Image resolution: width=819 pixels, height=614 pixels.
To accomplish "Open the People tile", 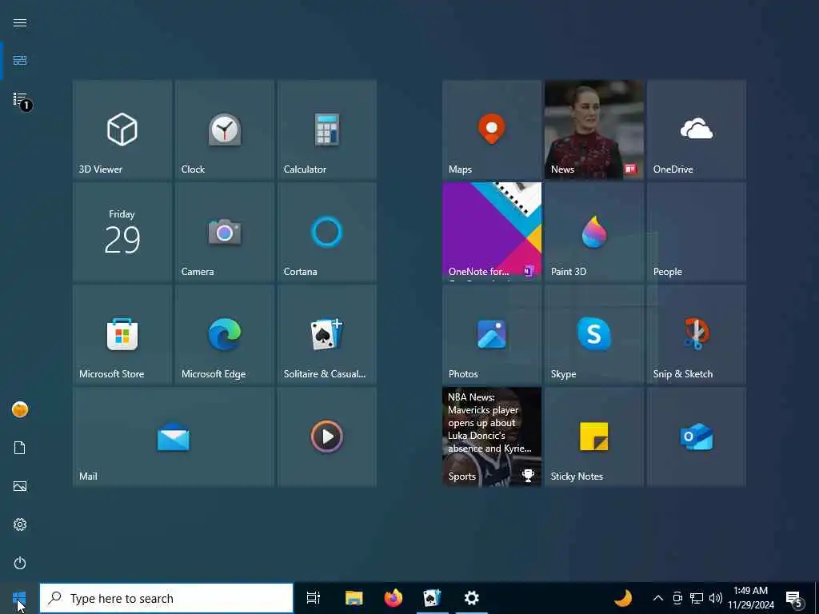I will pos(697,232).
